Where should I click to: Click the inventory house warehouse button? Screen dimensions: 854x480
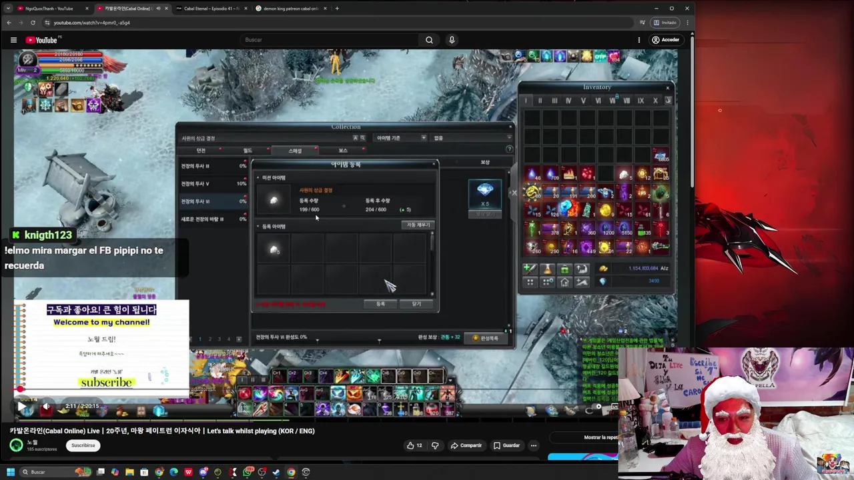pos(564,282)
